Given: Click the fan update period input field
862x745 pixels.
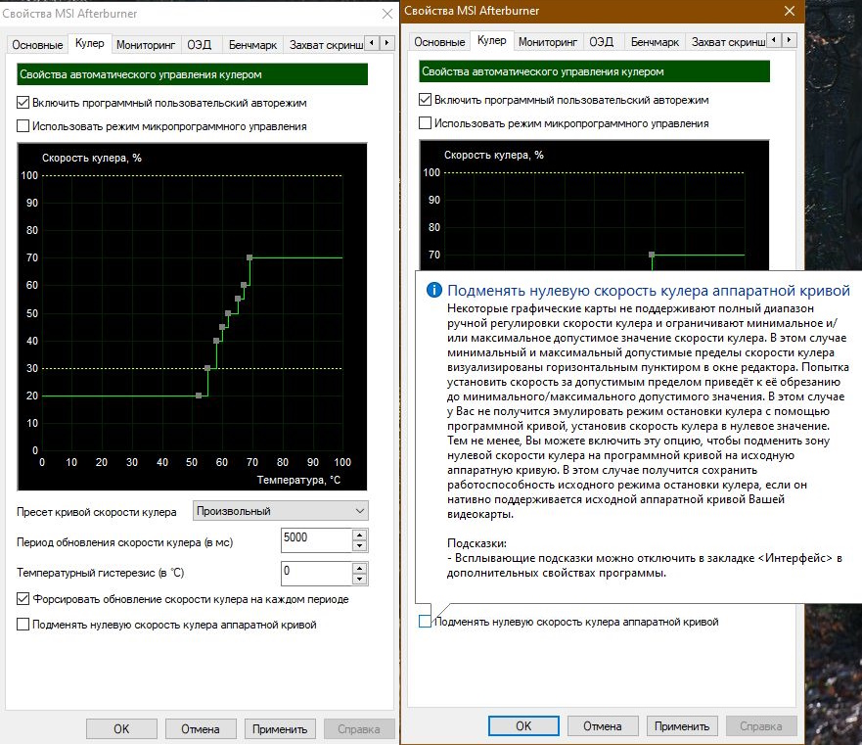Looking at the screenshot, I should click(316, 539).
